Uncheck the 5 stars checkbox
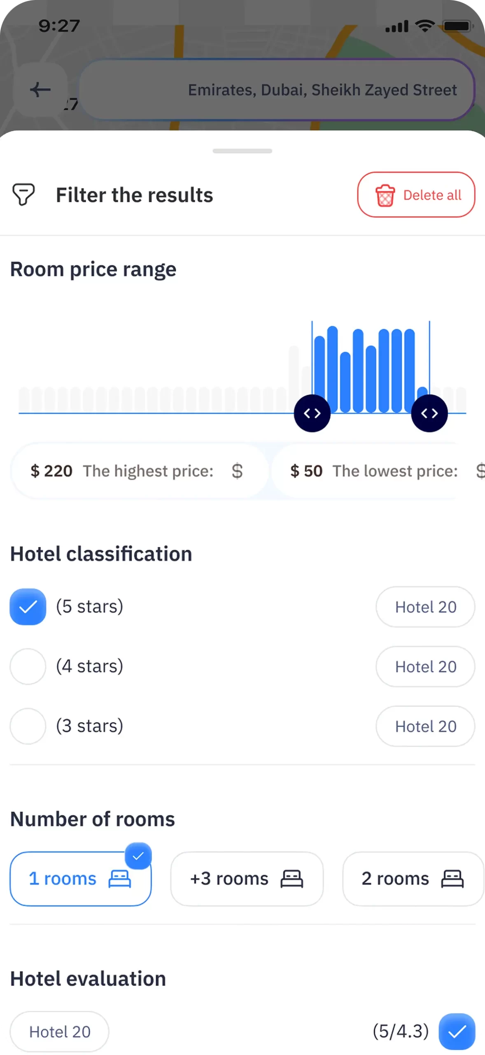This screenshot has width=485, height=1055. point(28,607)
